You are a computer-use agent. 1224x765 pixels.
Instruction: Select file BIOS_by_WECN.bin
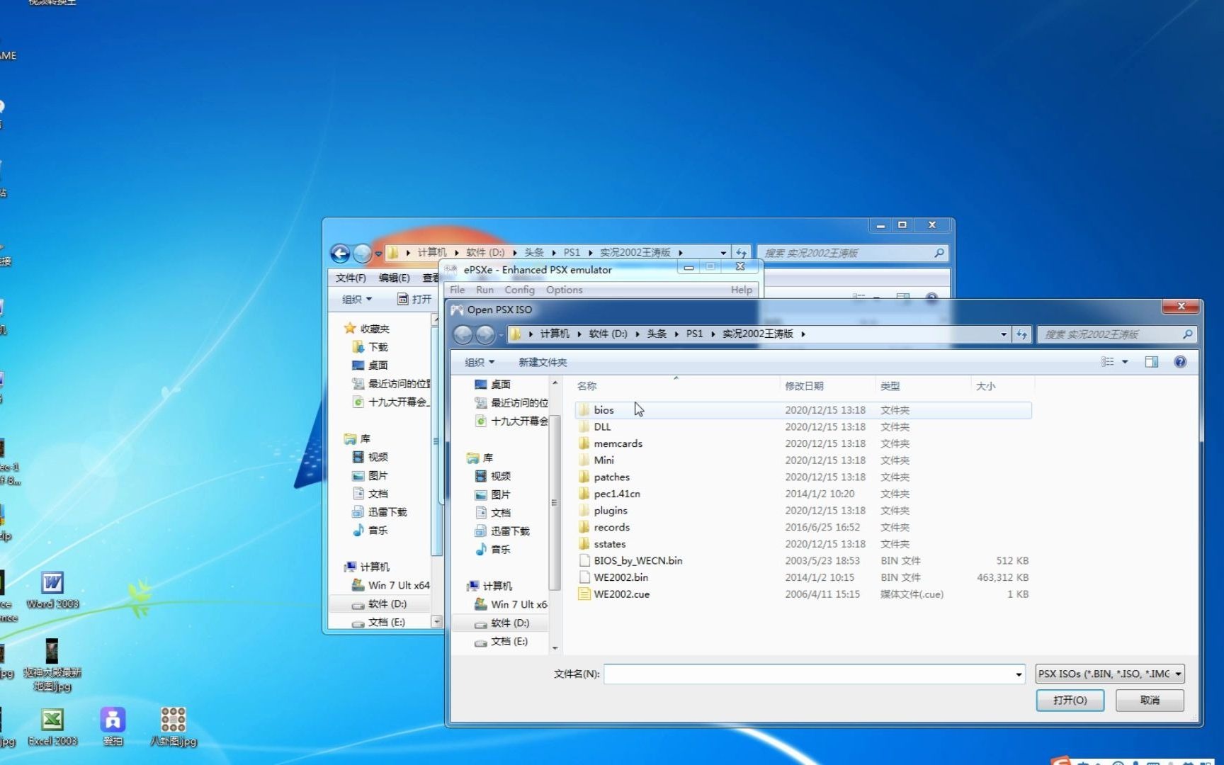click(x=803, y=561)
